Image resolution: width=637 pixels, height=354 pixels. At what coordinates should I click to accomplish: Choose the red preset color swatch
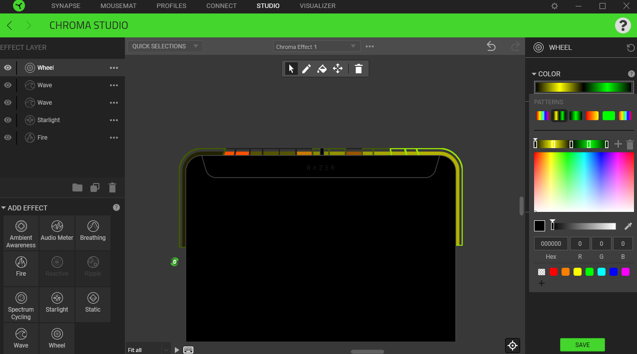pyautogui.click(x=554, y=272)
